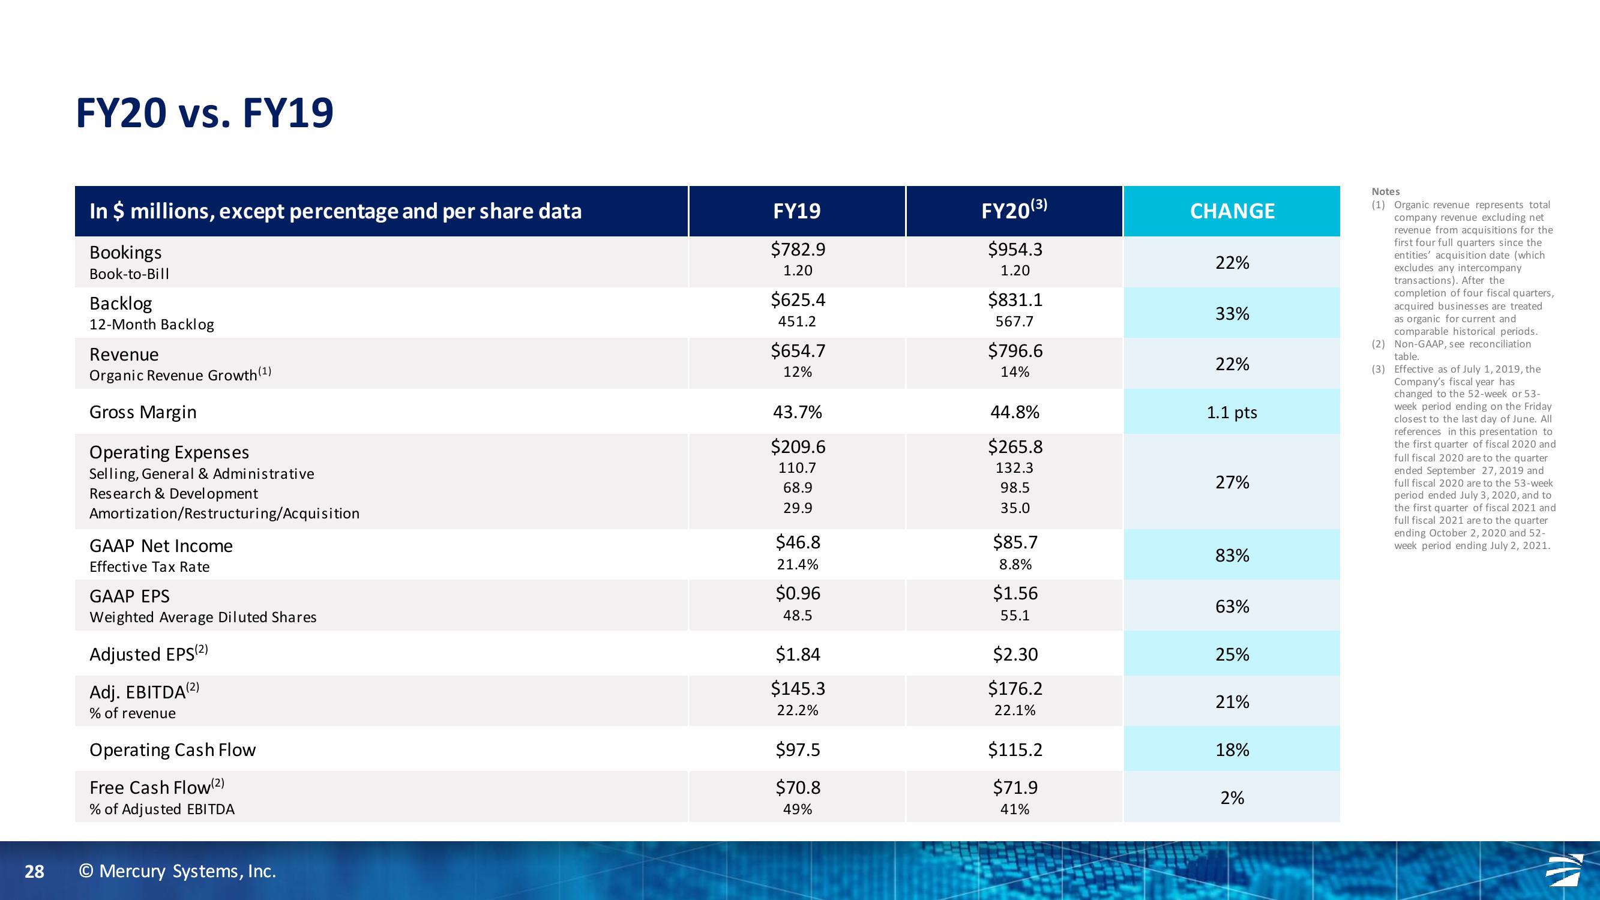Click the 21% EBITDA change cell
This screenshot has height=900, width=1600.
tap(1232, 701)
